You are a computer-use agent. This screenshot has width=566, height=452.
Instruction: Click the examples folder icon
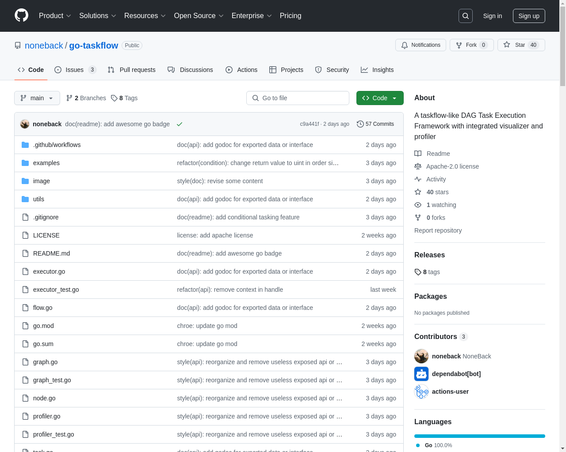pos(25,163)
